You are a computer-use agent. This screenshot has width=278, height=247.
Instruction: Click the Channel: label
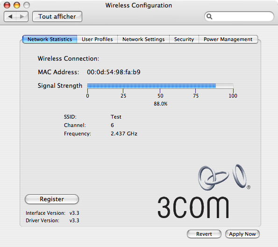75,125
